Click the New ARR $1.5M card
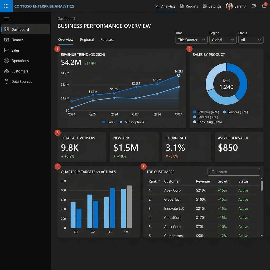 (x=134, y=147)
